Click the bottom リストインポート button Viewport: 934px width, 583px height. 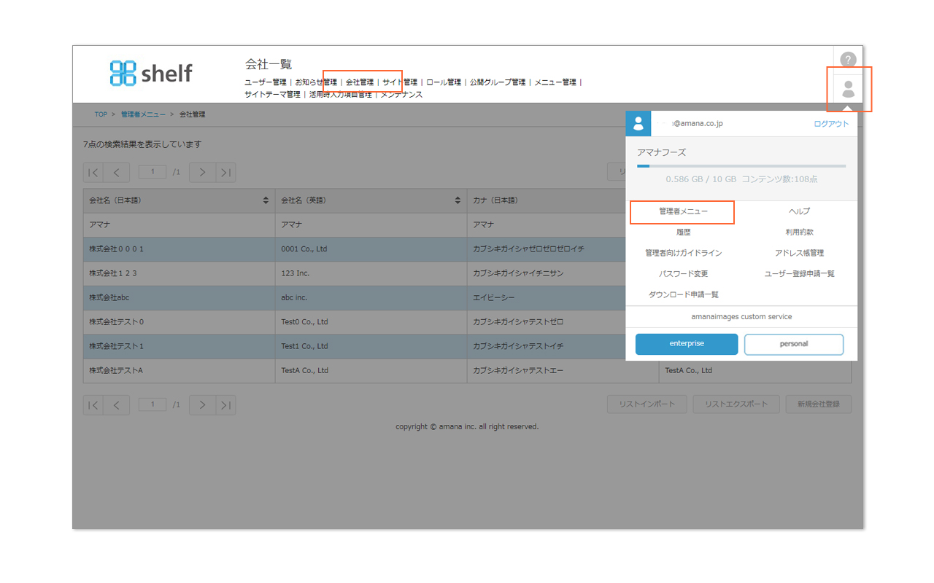click(x=647, y=404)
